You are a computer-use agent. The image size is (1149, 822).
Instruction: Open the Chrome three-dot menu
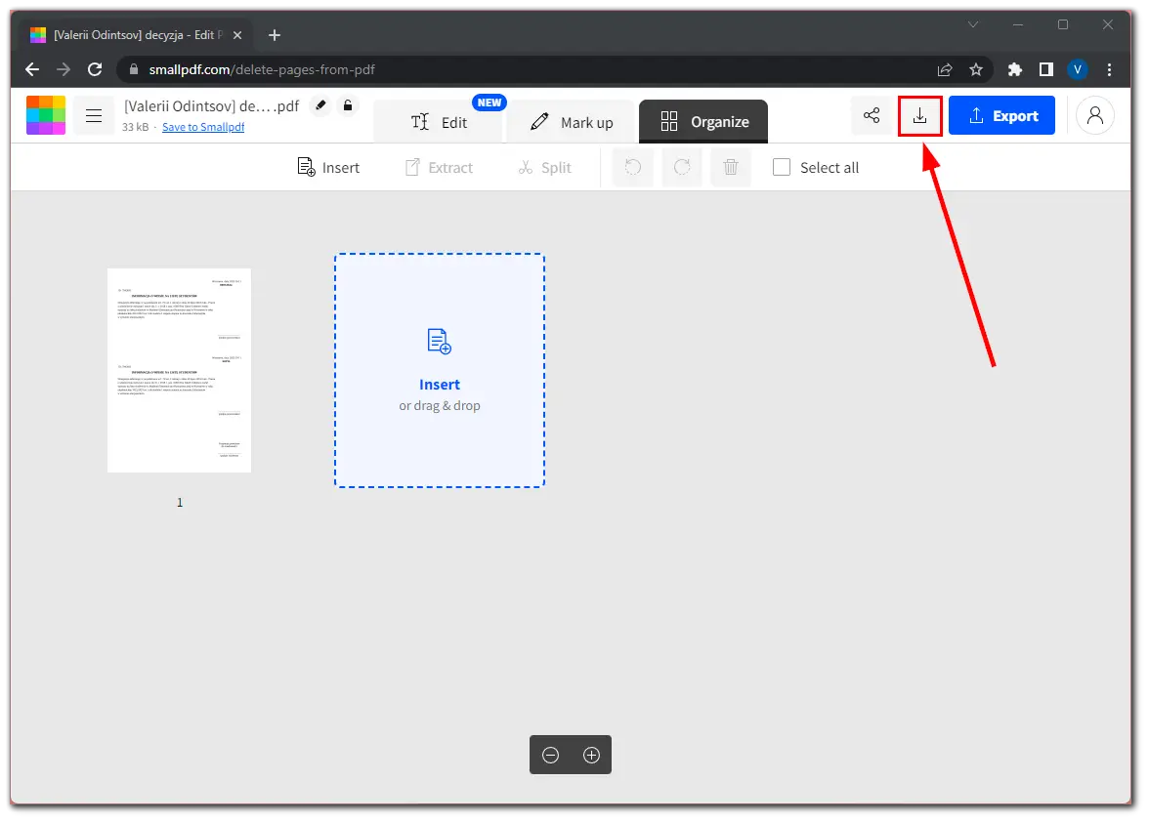pos(1109,69)
